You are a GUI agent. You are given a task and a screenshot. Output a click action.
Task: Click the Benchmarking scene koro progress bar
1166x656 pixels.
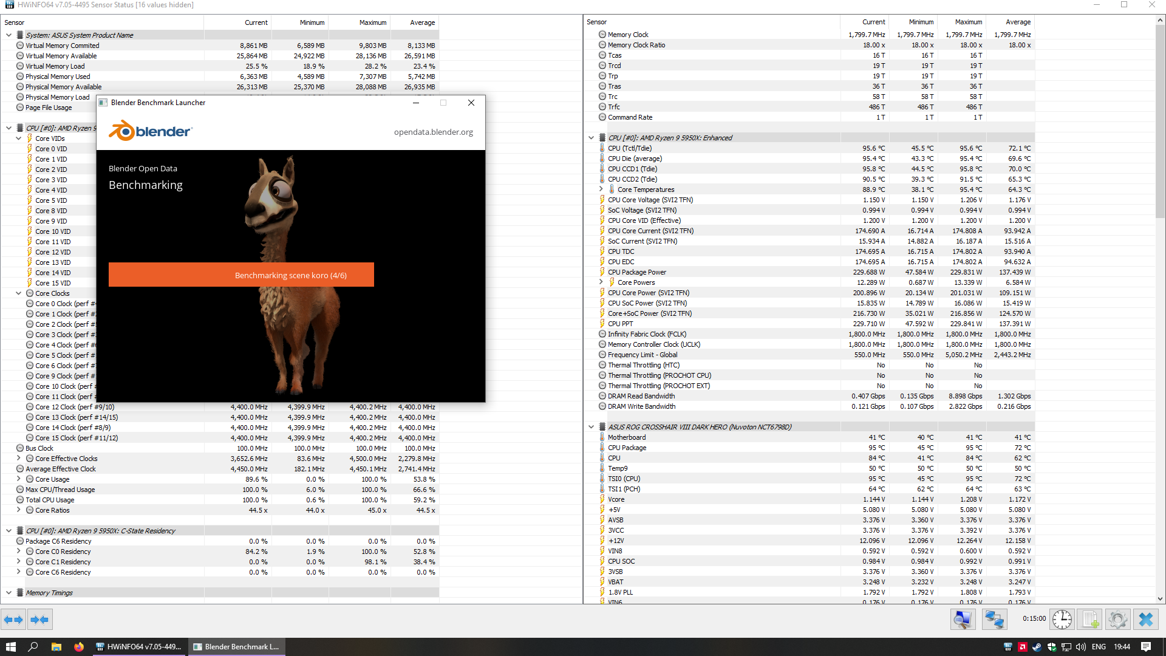tap(241, 275)
